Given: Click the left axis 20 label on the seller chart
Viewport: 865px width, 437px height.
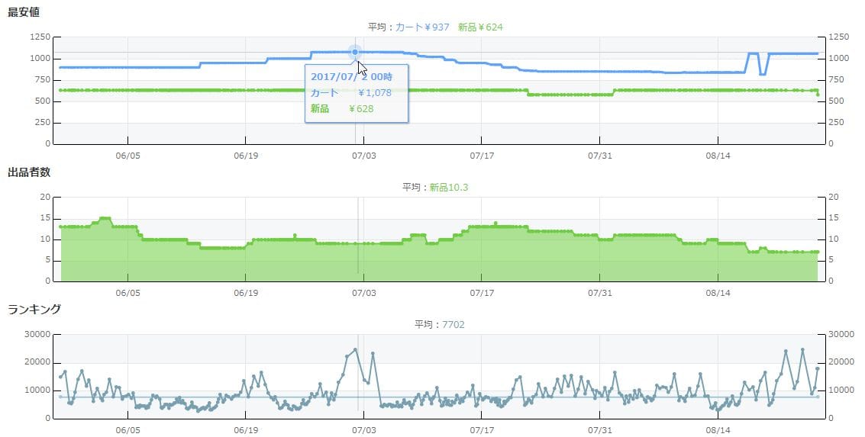Looking at the screenshot, I should point(44,197).
